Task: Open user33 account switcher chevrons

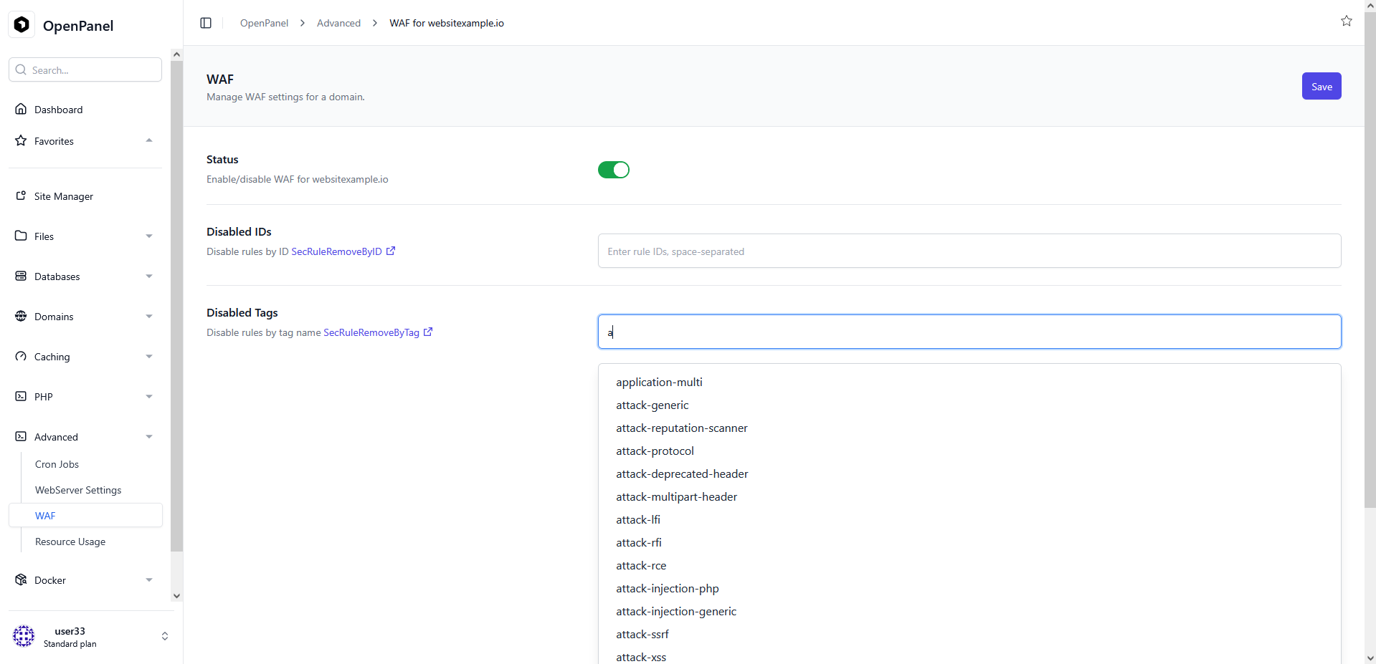Action: (x=165, y=636)
